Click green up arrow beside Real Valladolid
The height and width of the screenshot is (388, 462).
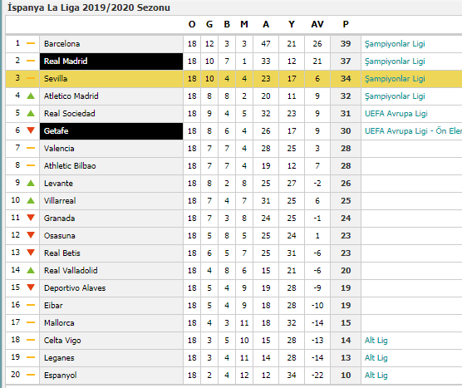point(31,270)
